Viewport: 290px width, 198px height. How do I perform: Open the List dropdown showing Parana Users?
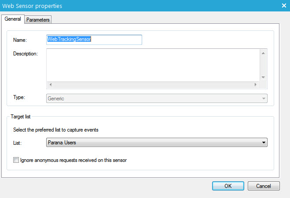156,143
